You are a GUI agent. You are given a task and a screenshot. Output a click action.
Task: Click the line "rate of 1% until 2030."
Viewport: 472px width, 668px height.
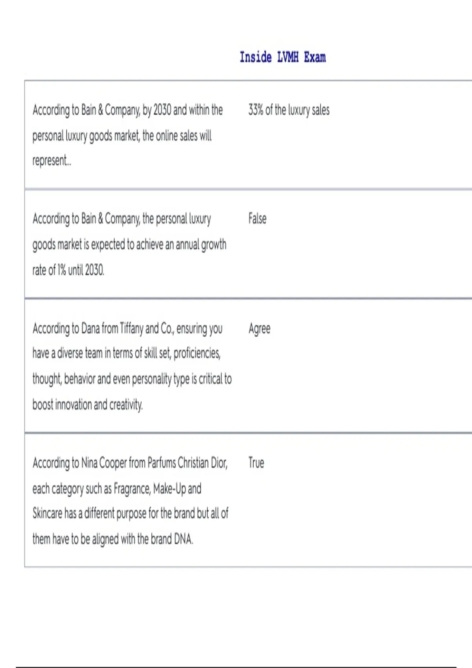tap(68, 270)
